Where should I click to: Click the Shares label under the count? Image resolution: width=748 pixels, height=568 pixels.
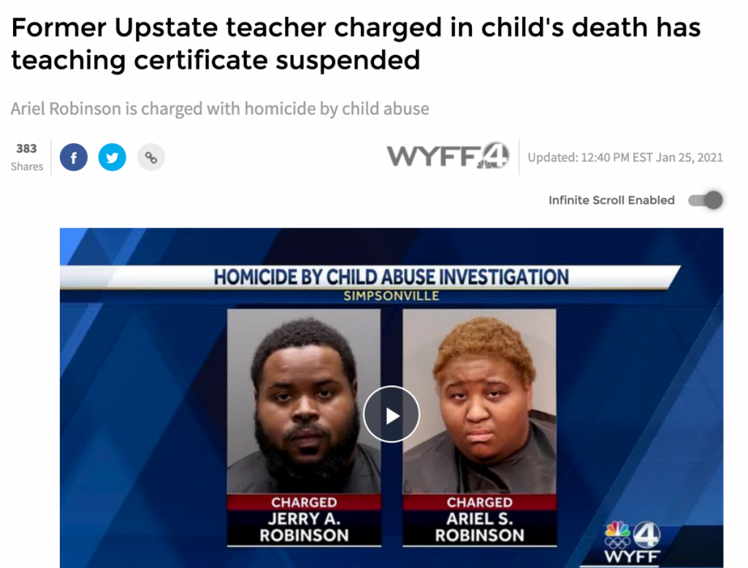(27, 166)
